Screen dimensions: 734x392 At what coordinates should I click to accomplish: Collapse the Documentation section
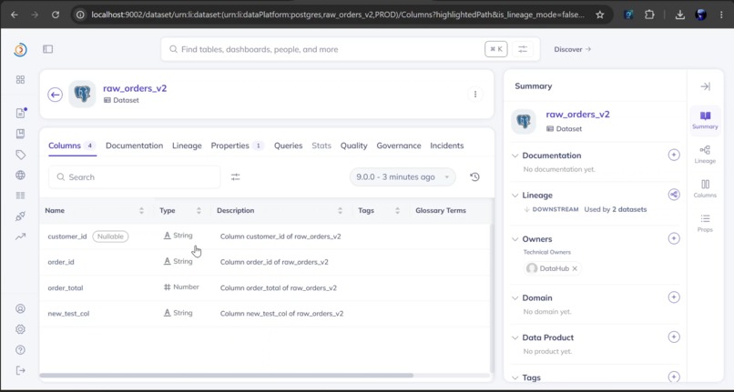point(515,156)
